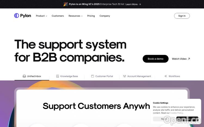The height and width of the screenshot is (127, 204).
Task: Click the party popper emoji in banner
Action: click(66, 4)
